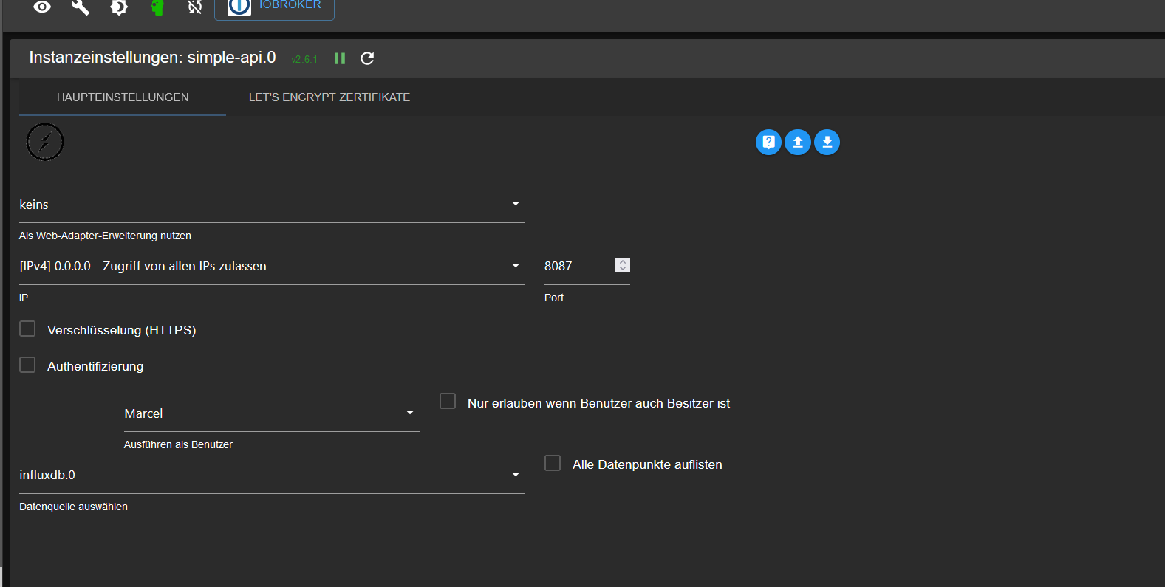This screenshot has width=1165, height=587.
Task: Open the Ausführen als Benutzer dropdown
Action: coord(272,413)
